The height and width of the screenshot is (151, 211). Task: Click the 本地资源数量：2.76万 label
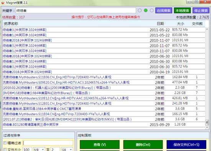[x=193, y=17]
